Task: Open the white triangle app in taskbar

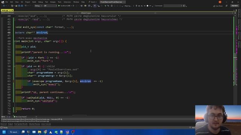Action: 50,132
